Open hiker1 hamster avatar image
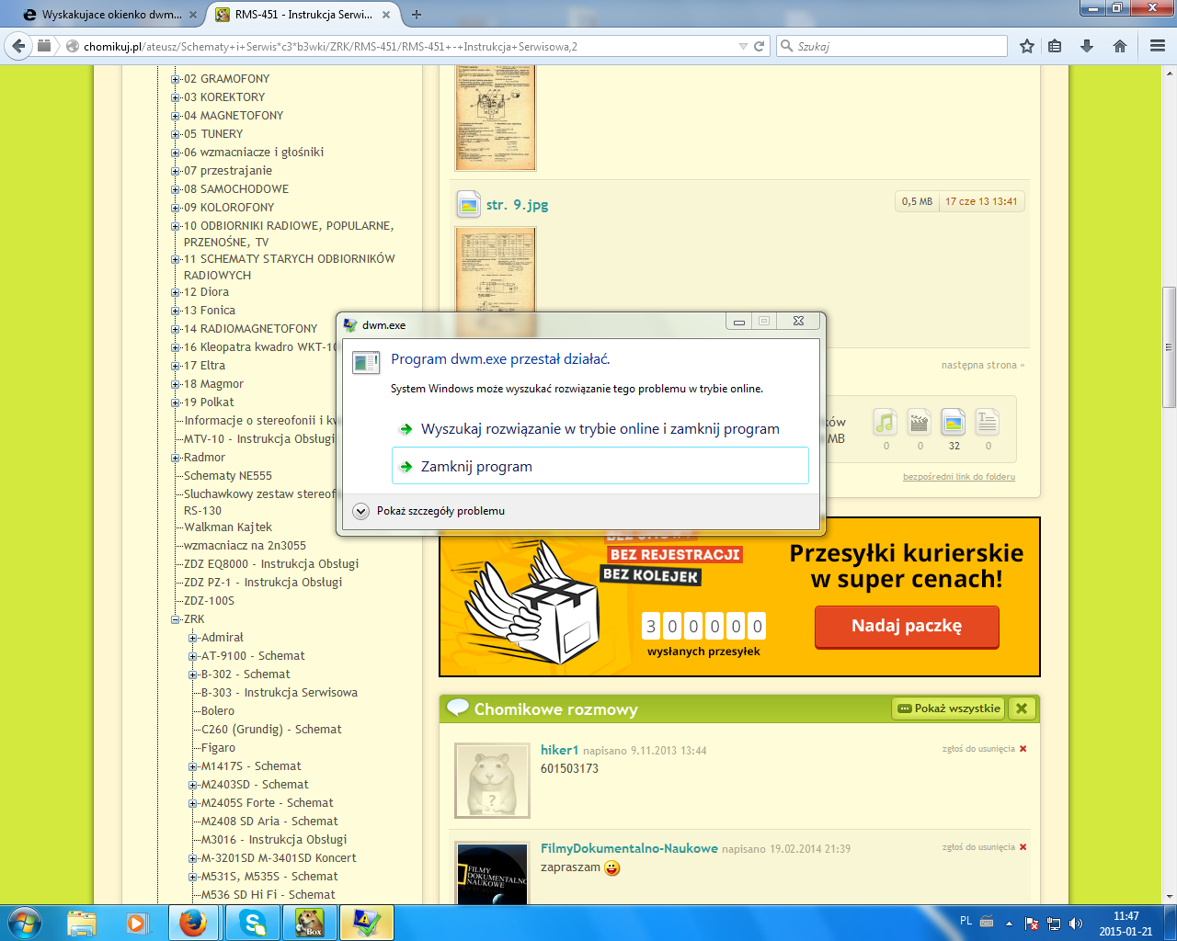 (x=492, y=780)
